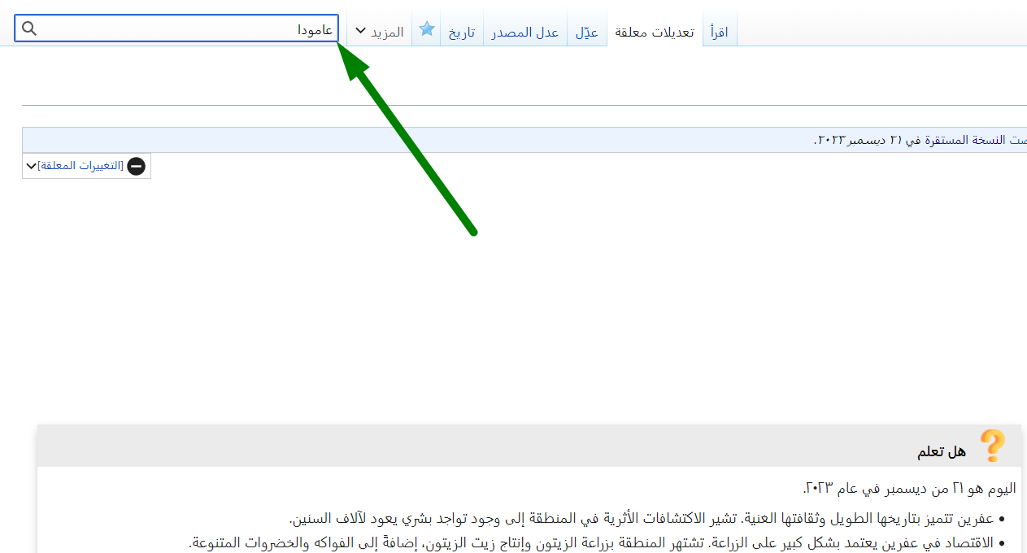Click the magnifier search icon
Image resolution: width=1027 pixels, height=553 pixels.
pos(28,28)
